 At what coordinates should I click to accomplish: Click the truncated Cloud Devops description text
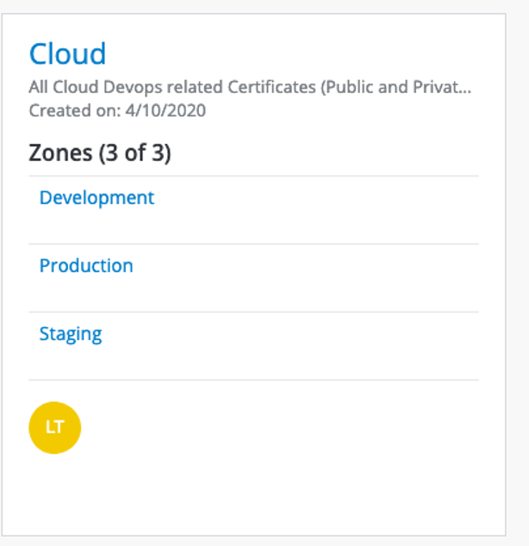250,87
